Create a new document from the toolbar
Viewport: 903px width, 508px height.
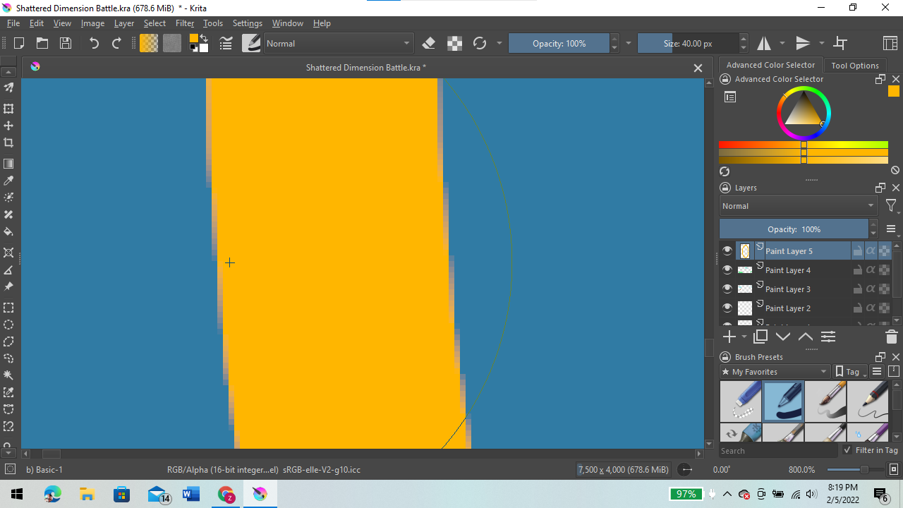tap(19, 43)
